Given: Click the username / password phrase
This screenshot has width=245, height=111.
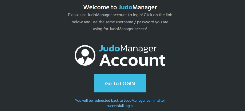Looking at the screenshot, I should (x=135, y=22).
